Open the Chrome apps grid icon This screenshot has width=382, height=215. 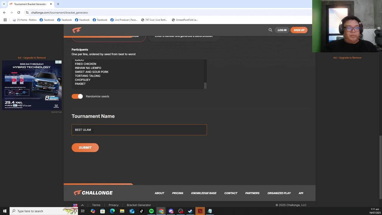pos(5,20)
